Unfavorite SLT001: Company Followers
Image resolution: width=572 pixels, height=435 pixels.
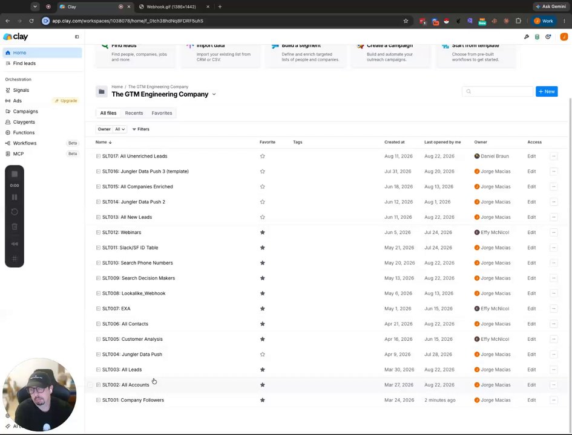point(262,400)
